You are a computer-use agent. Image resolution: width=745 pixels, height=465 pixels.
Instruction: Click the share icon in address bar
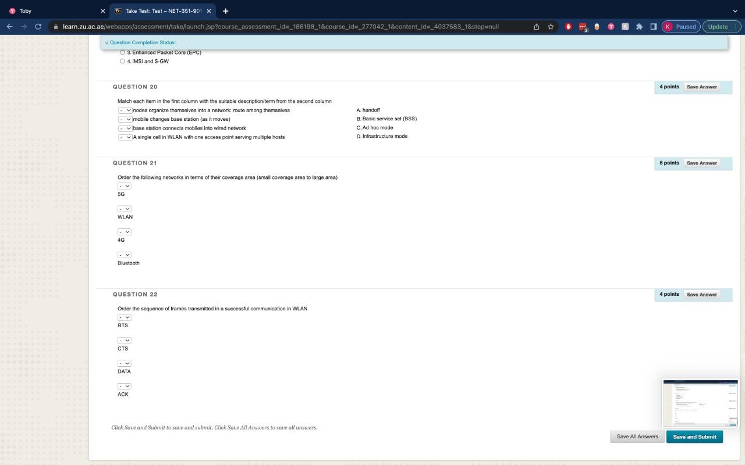[535, 26]
